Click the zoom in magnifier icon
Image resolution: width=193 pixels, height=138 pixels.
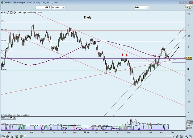[191, 136]
